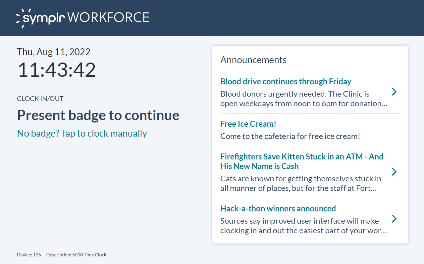Open 'Hack-a-thon winners announced' headline
The height and width of the screenshot is (264, 424).
click(x=278, y=208)
